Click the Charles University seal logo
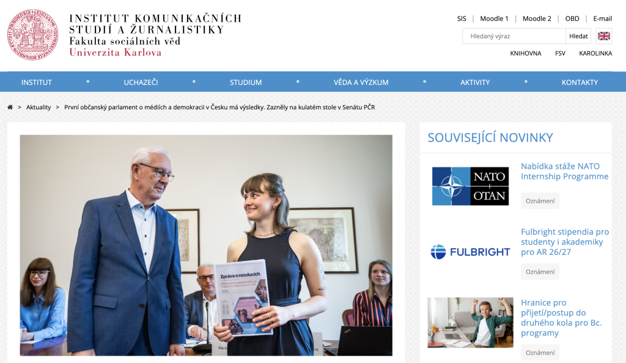 pos(33,35)
